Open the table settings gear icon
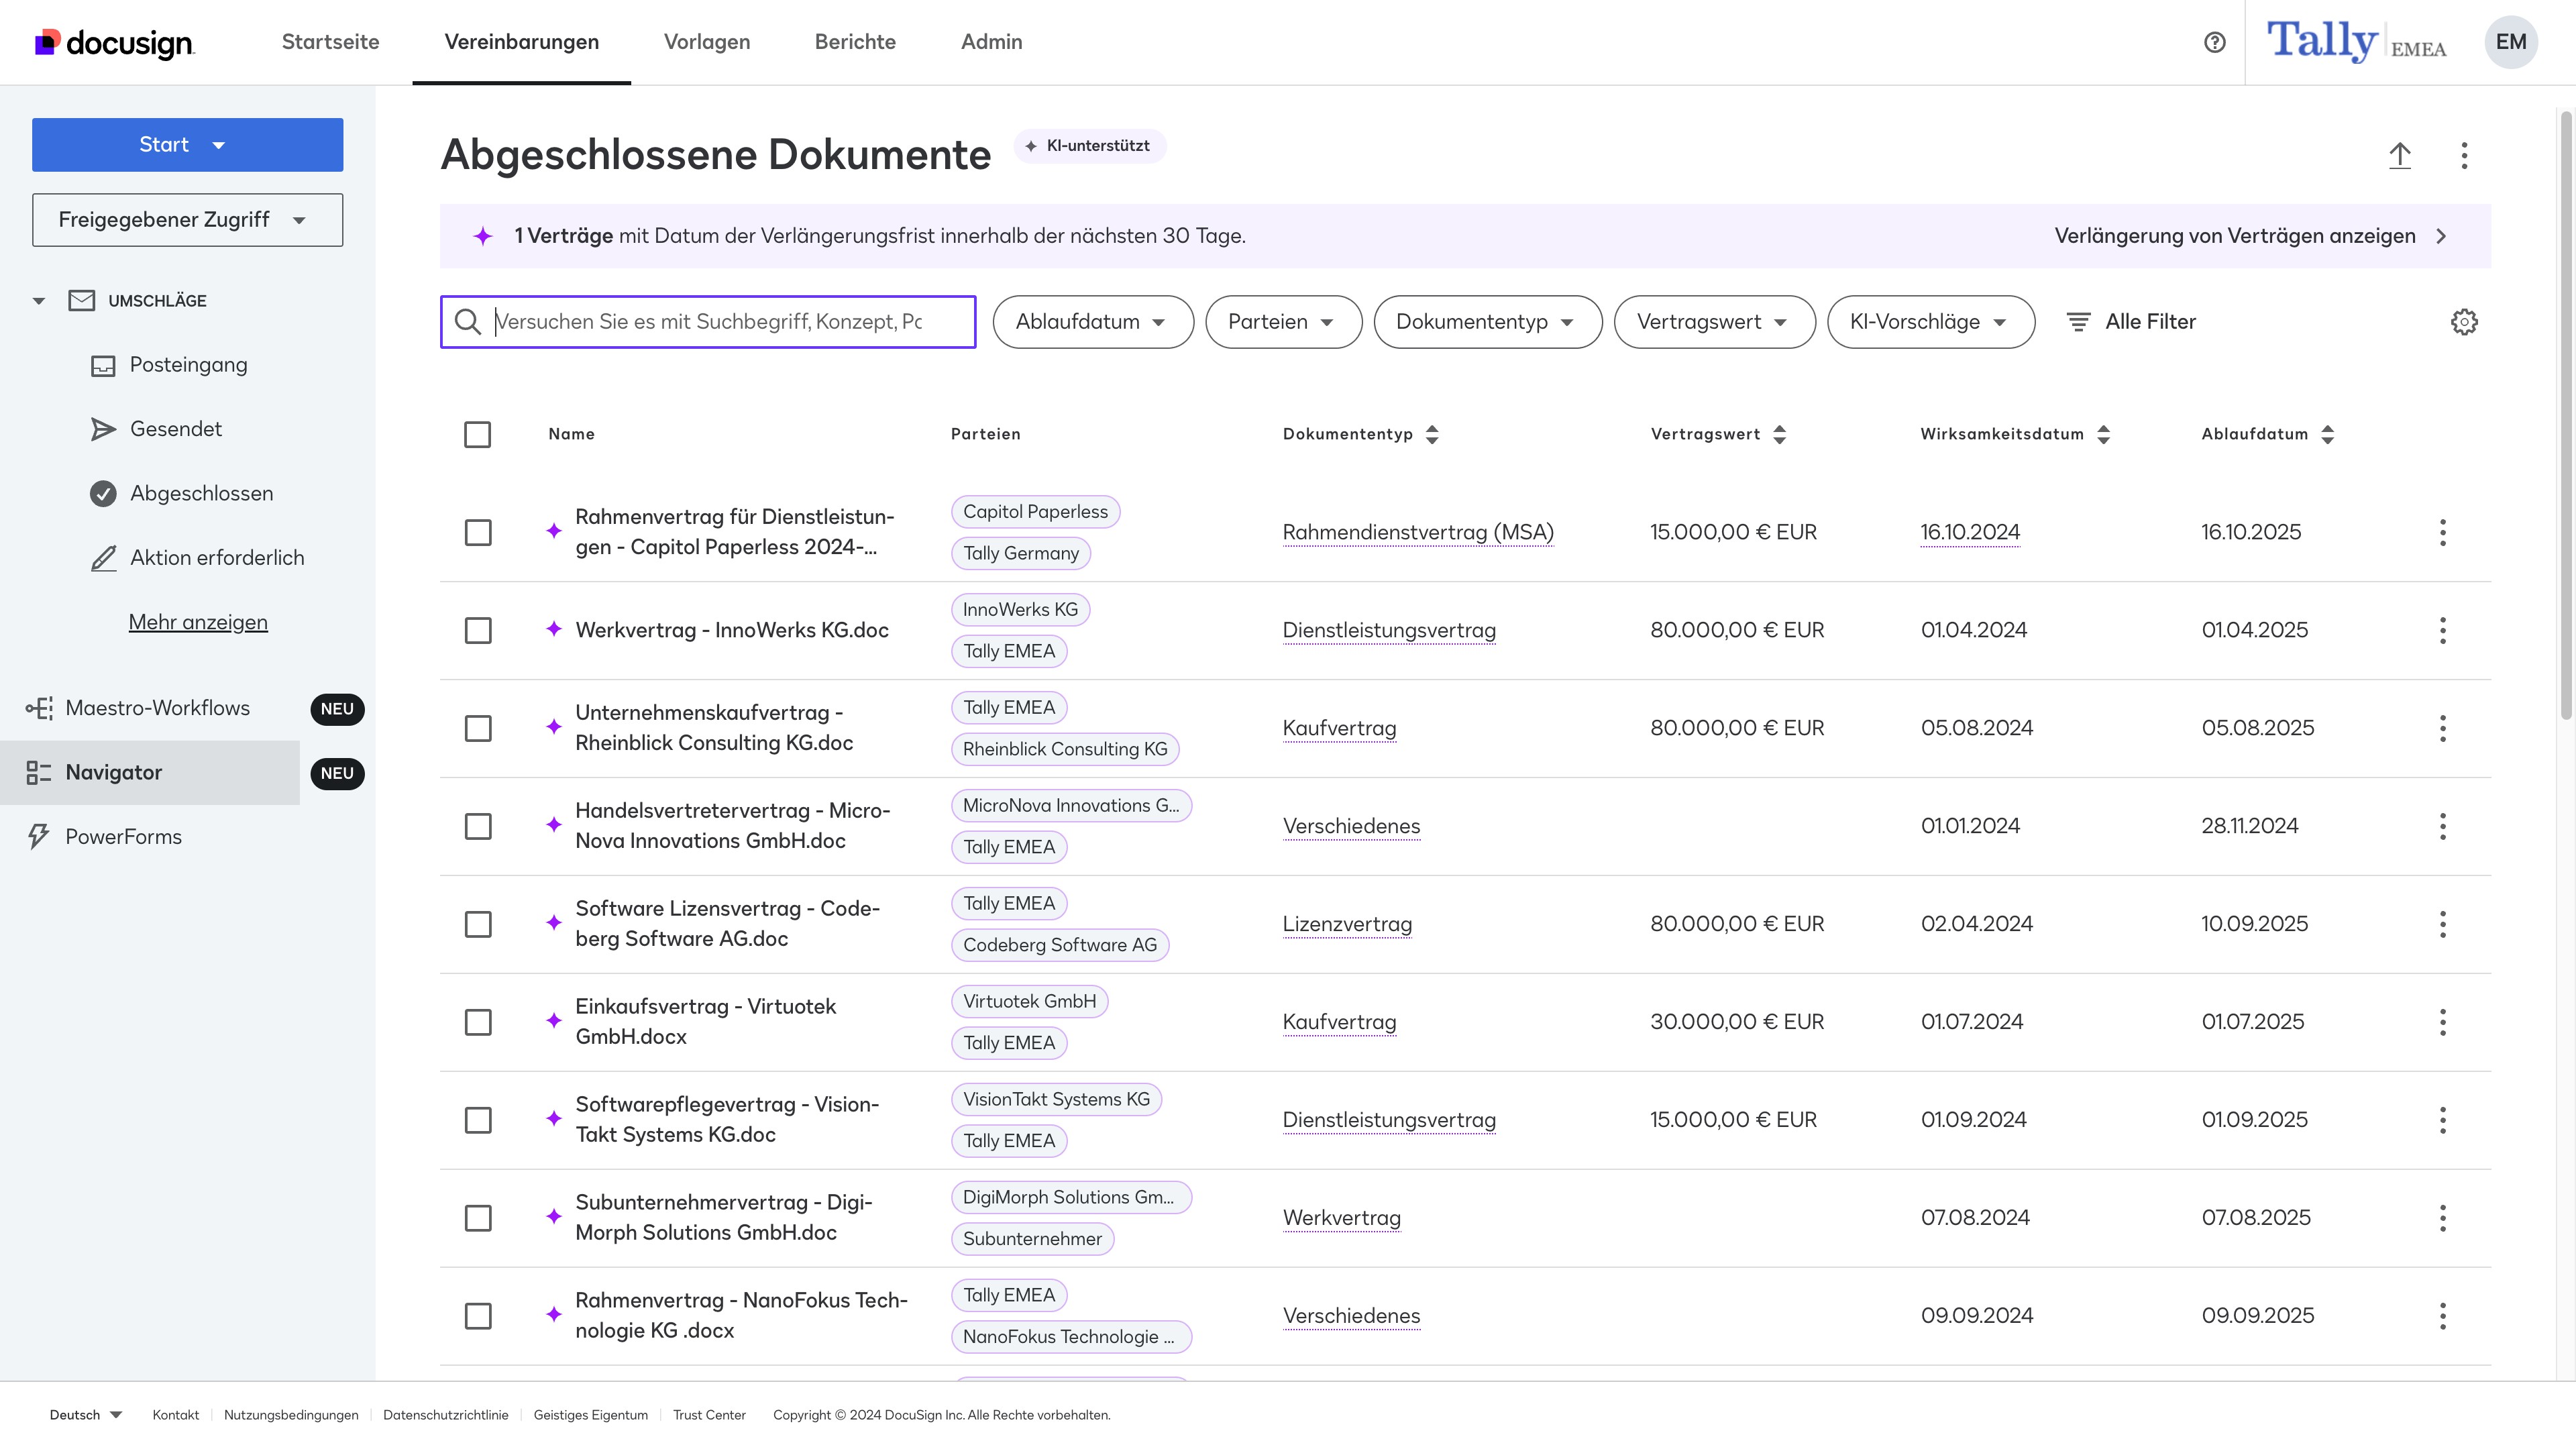This screenshot has width=2576, height=1449. click(2463, 322)
